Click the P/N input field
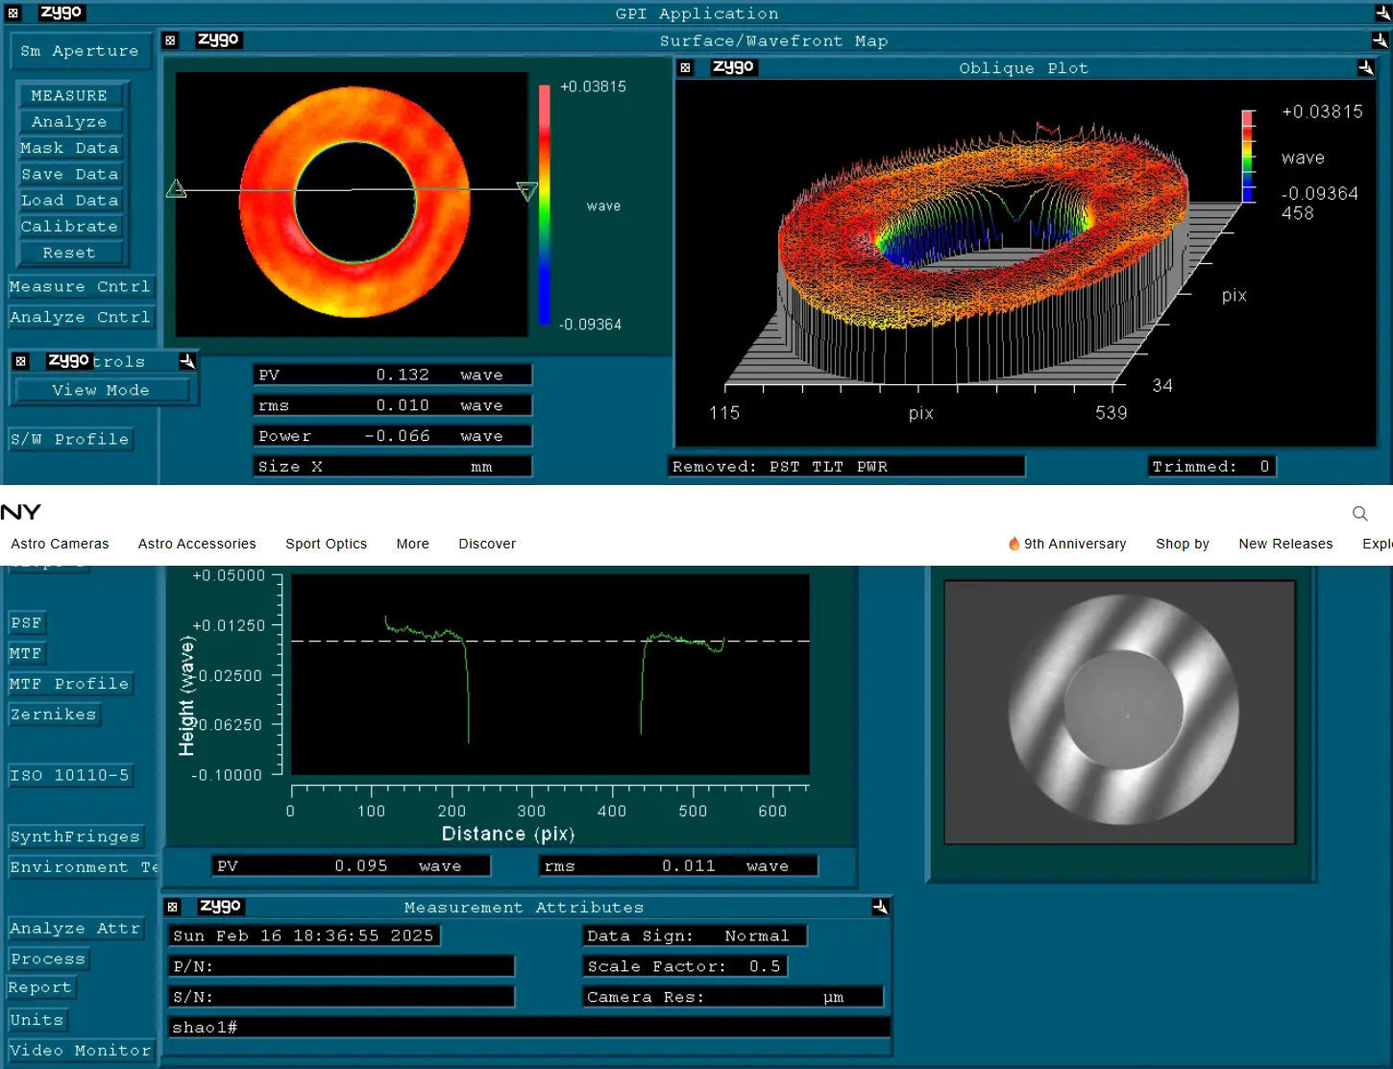The image size is (1393, 1069). point(342,966)
